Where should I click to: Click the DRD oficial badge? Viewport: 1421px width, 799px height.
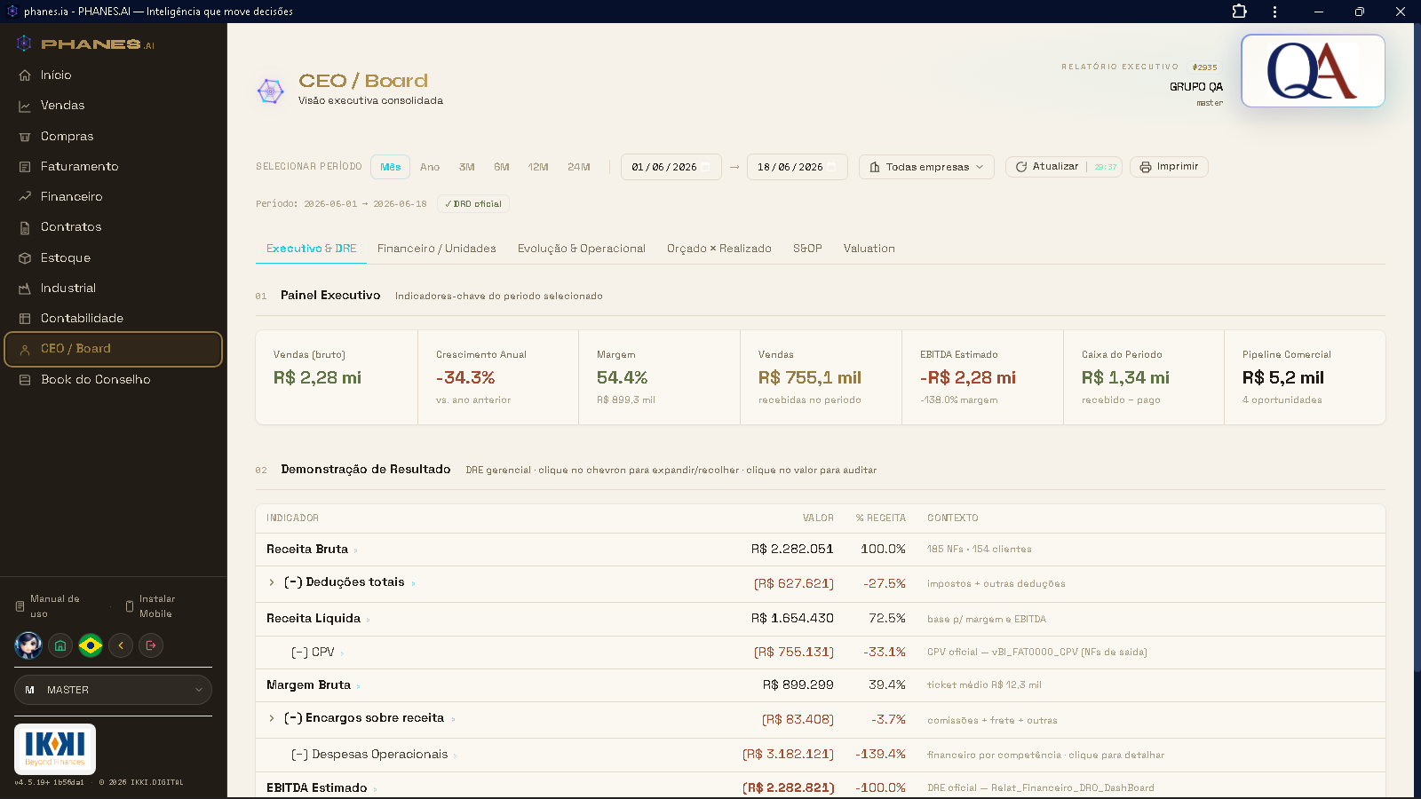click(x=473, y=204)
